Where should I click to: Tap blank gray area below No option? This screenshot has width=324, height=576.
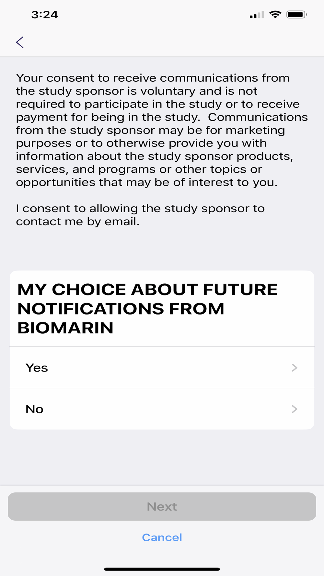coord(162,457)
